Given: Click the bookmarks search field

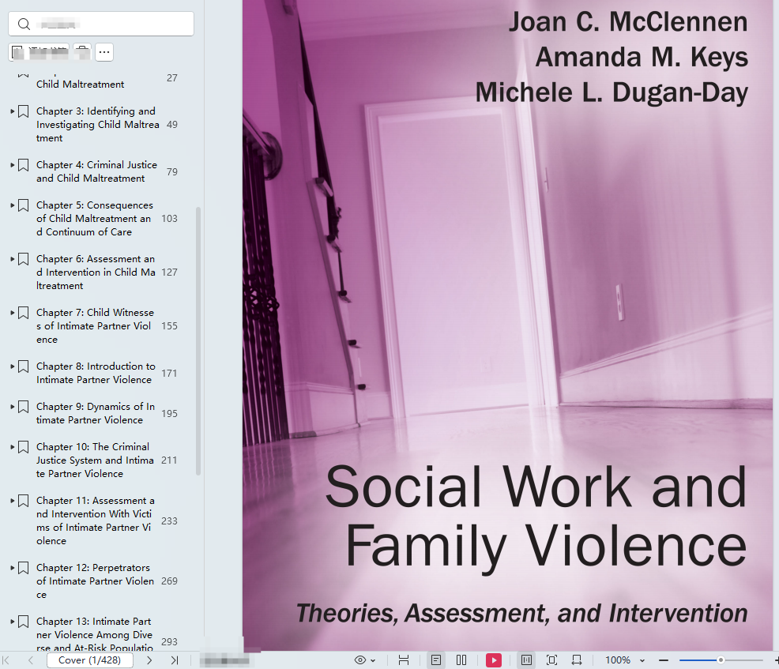Looking at the screenshot, I should 101,24.
